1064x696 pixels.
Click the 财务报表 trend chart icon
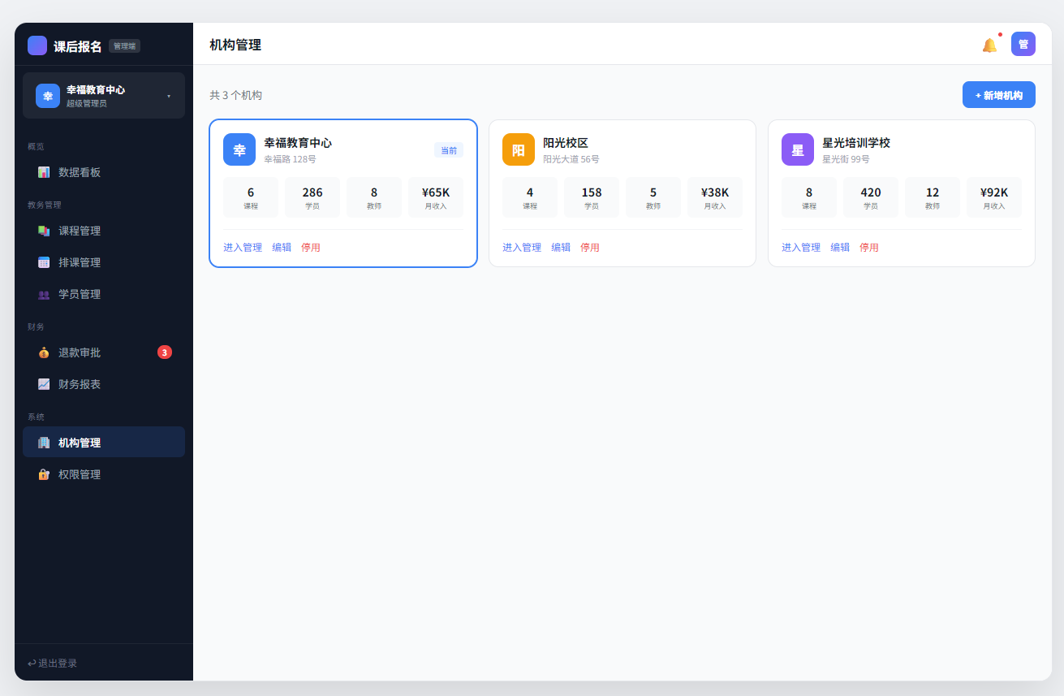pyautogui.click(x=44, y=384)
